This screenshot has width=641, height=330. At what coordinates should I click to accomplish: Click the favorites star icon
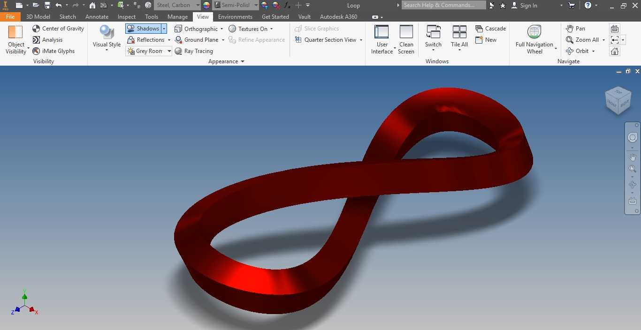tap(503, 5)
